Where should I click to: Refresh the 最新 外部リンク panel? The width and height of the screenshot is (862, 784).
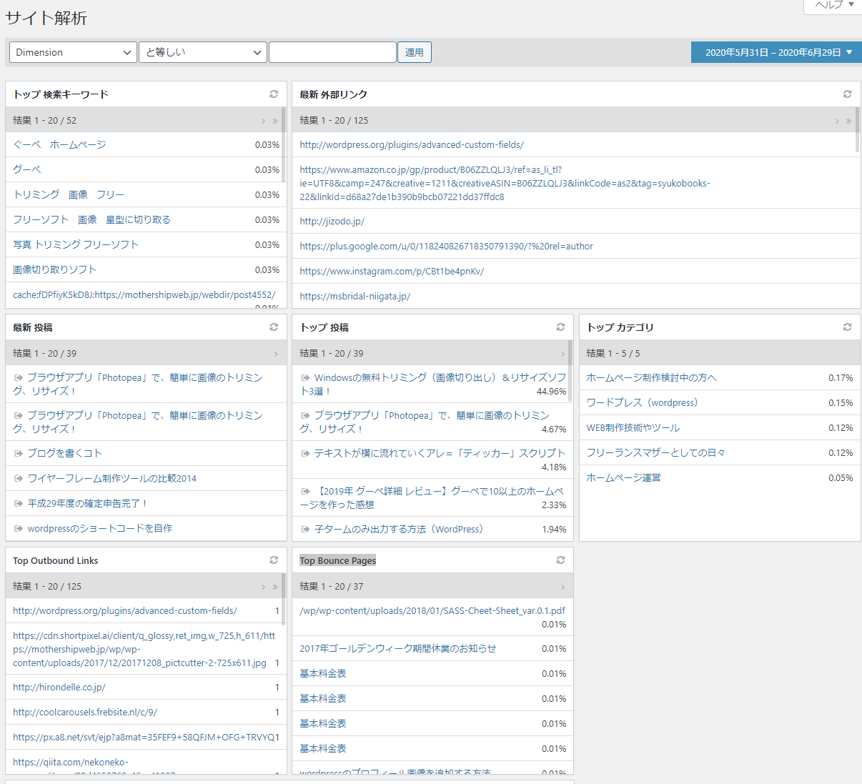(847, 94)
